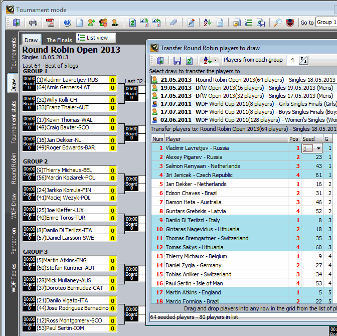
Task: Click the A-Z sort icon in main toolbar
Action: pos(208,23)
